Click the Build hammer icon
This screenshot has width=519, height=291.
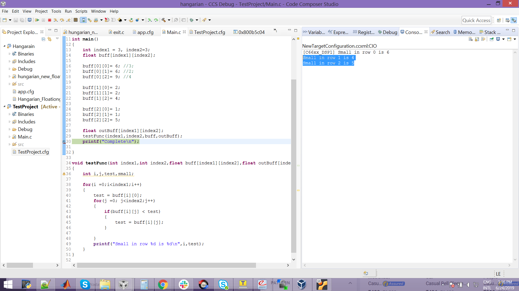point(164,20)
